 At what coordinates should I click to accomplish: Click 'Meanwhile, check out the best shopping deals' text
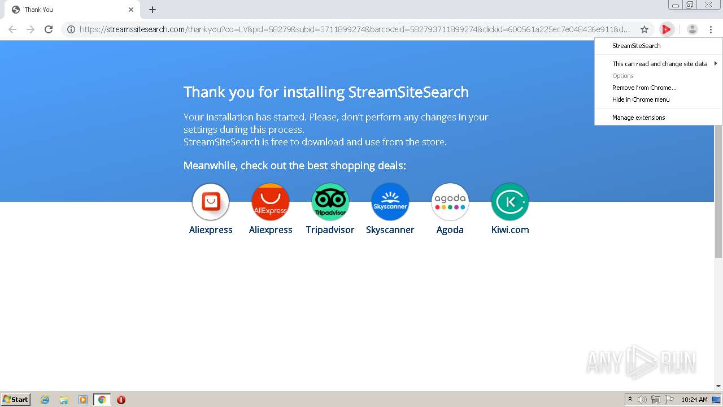(x=294, y=166)
